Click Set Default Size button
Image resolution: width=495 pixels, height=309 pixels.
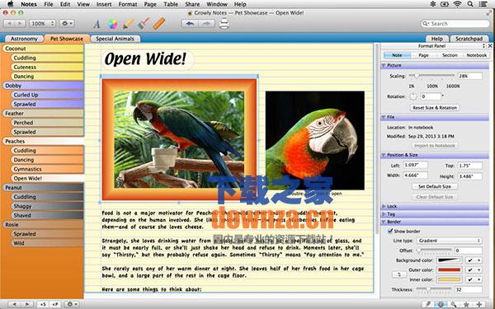point(435,187)
